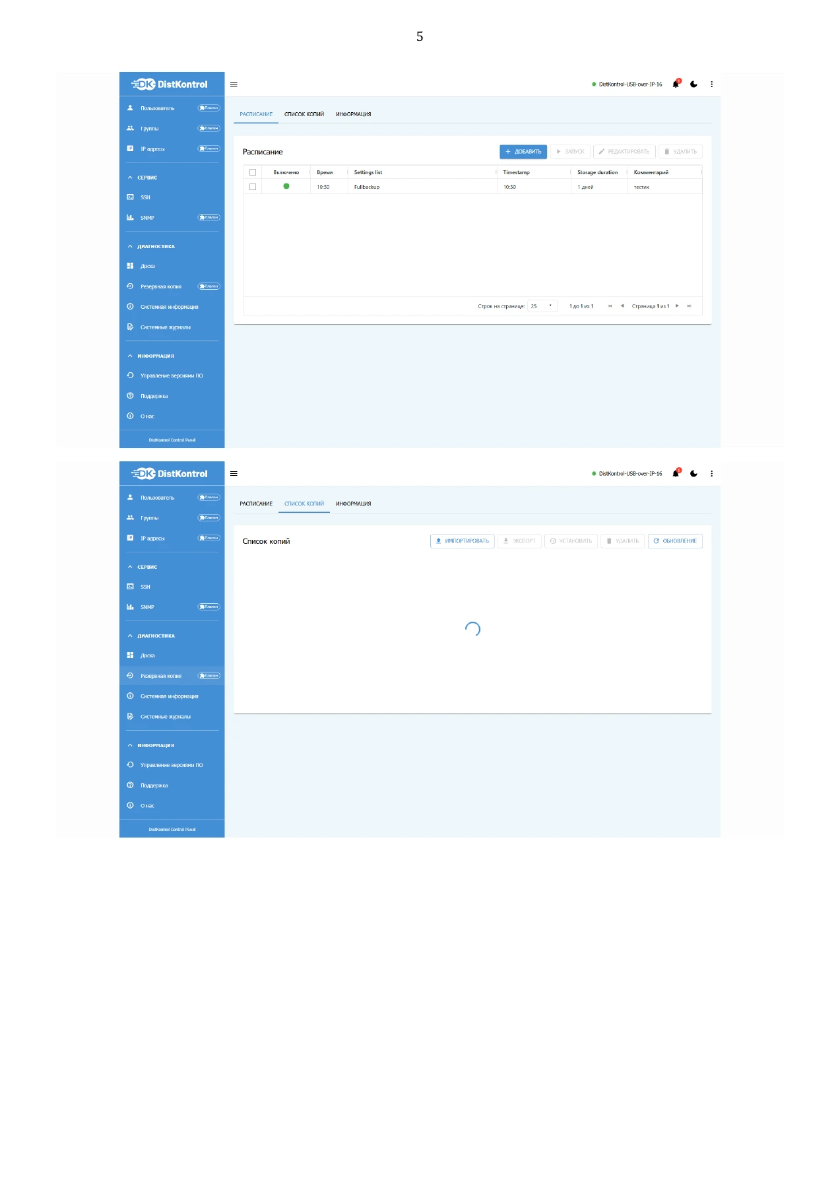Toggle dark mode moon icon on the Расписание screen
The width and height of the screenshot is (840, 1188).
pyautogui.click(x=694, y=84)
